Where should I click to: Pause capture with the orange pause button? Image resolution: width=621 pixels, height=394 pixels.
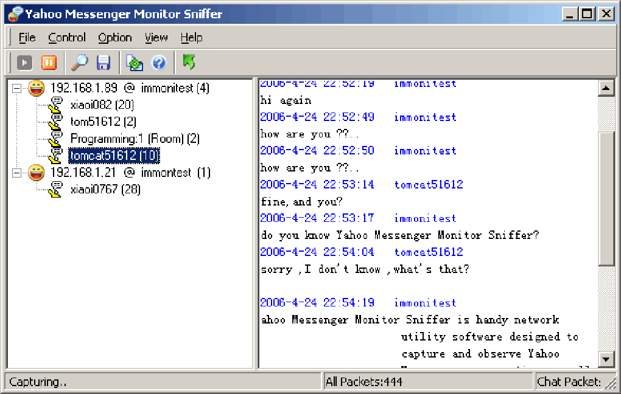pos(49,63)
